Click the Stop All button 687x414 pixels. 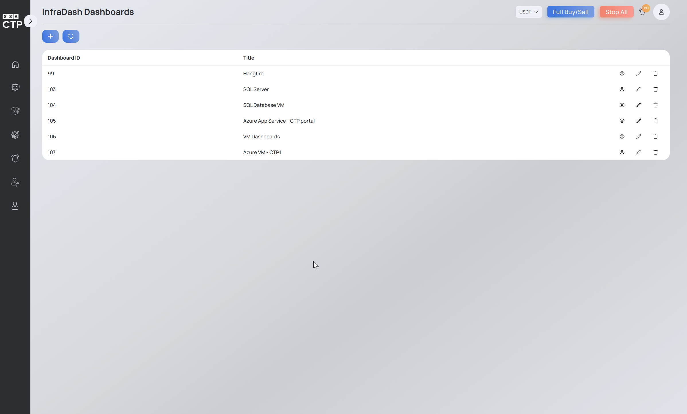[x=616, y=12]
